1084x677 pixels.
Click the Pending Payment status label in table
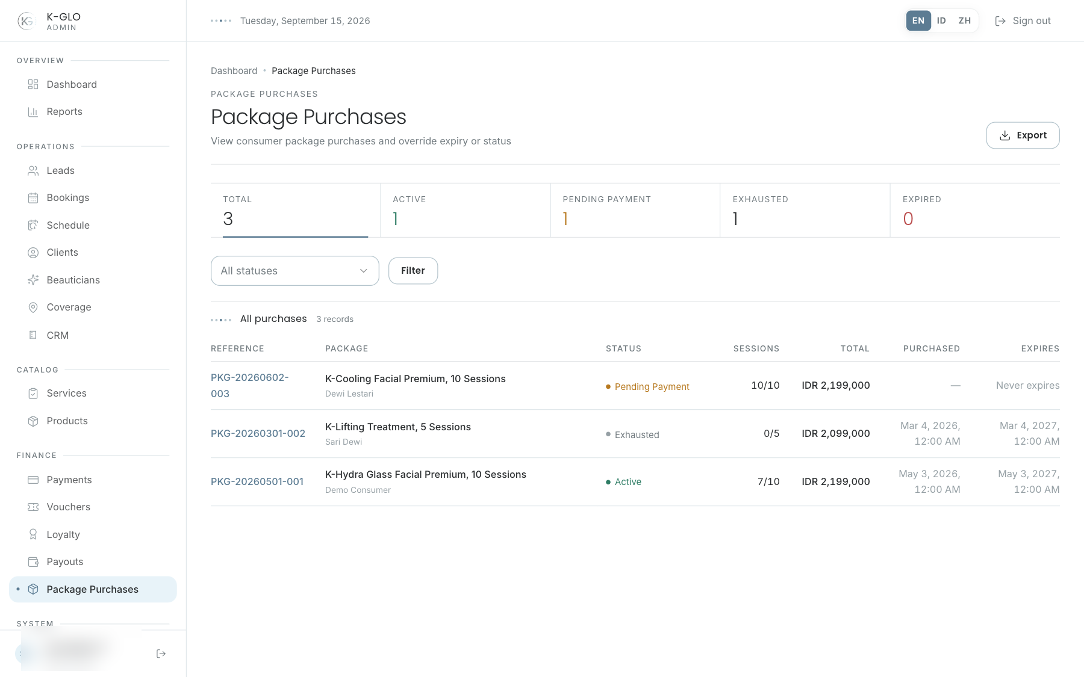point(647,387)
